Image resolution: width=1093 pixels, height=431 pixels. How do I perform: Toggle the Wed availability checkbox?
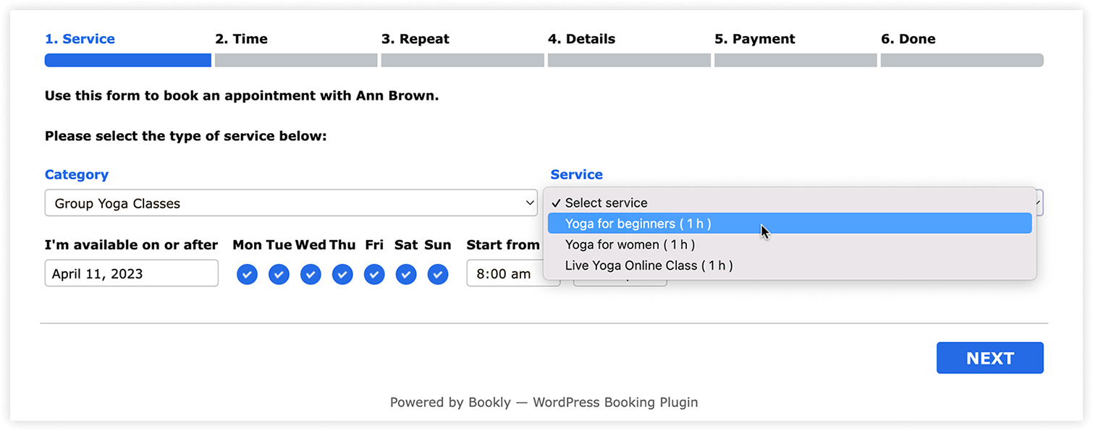pyautogui.click(x=311, y=275)
